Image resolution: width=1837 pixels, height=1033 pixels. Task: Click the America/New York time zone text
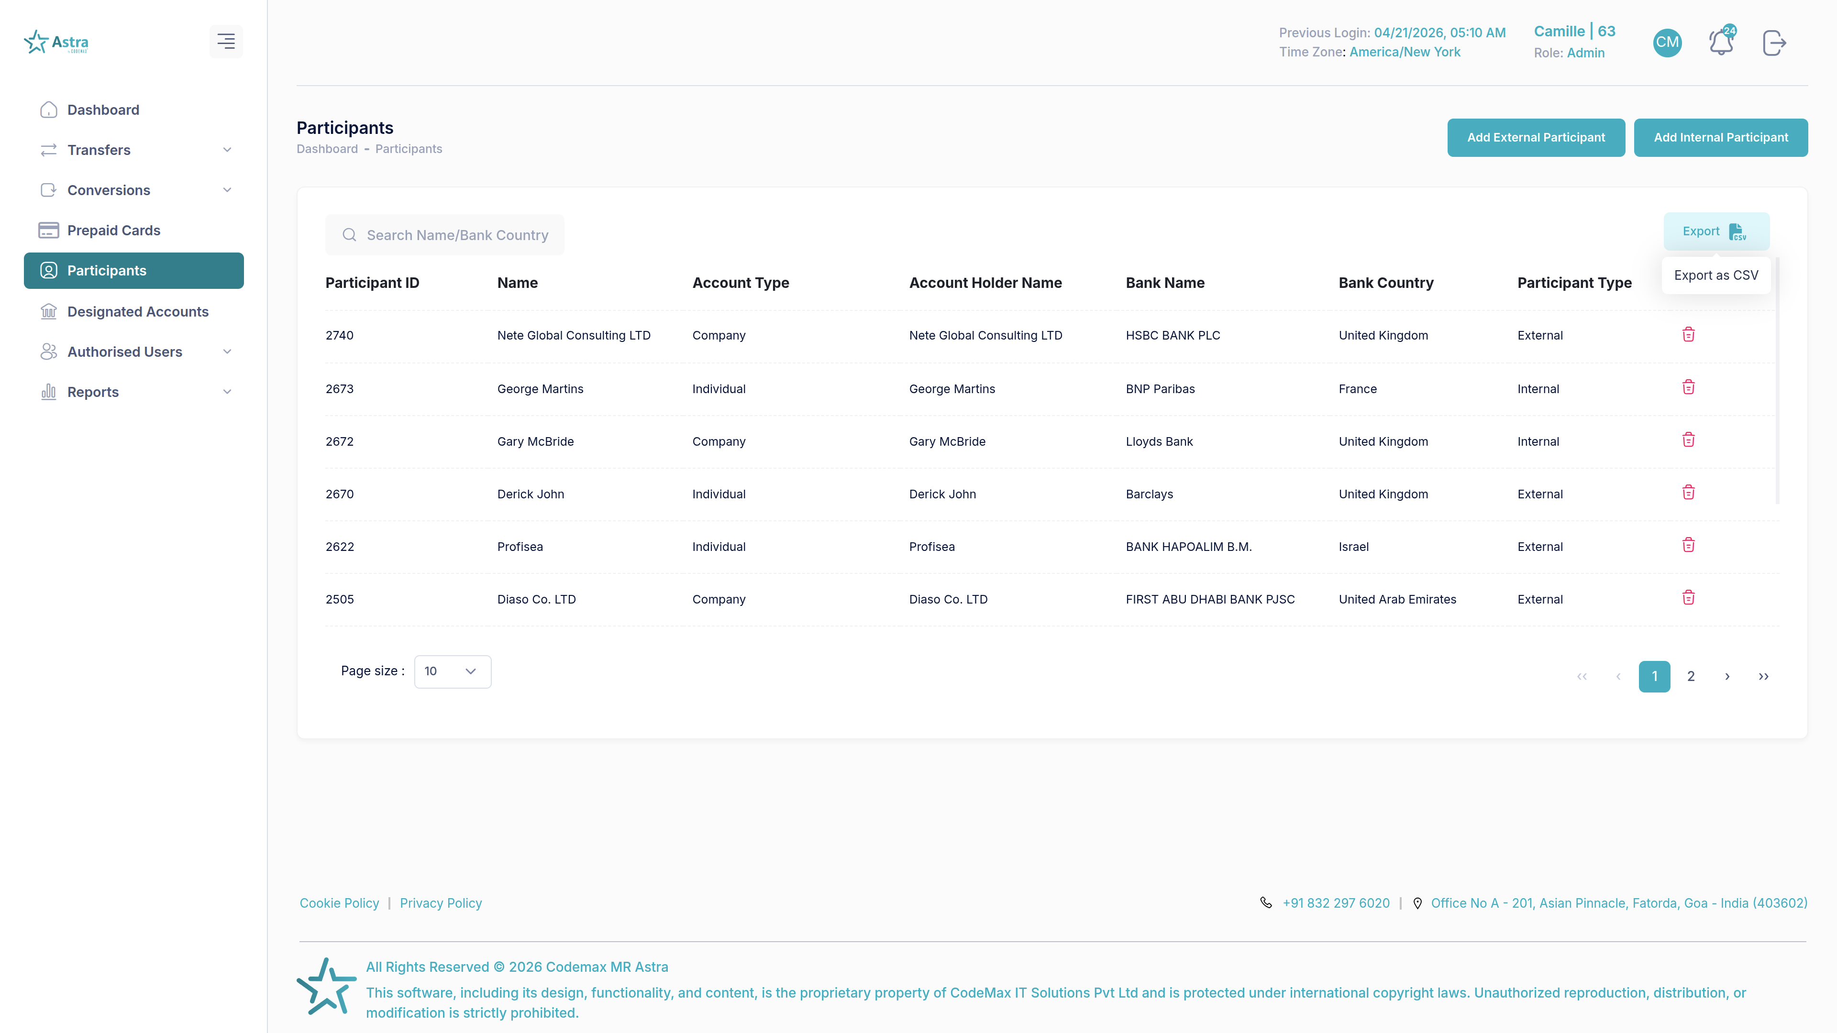click(x=1404, y=52)
